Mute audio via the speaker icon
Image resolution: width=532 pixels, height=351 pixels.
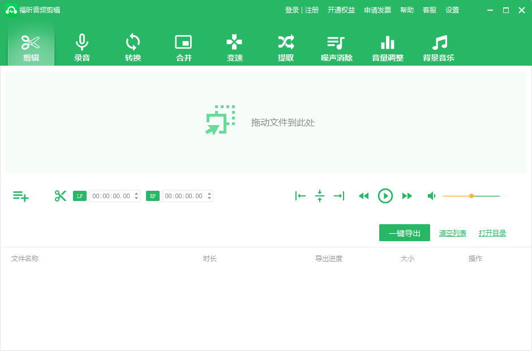pos(431,196)
